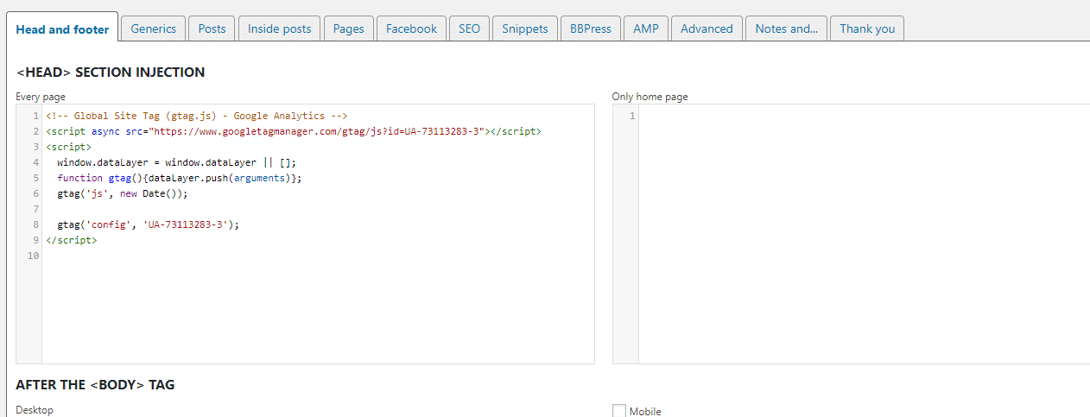1090x417 pixels.
Task: Enable the Mobile checkbox
Action: (x=619, y=411)
